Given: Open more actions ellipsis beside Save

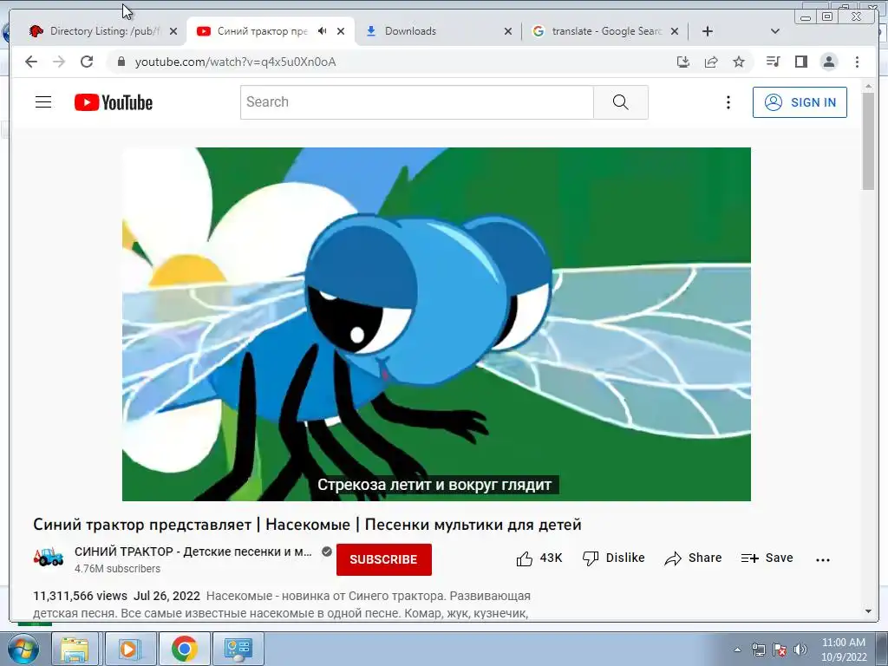Looking at the screenshot, I should (823, 559).
